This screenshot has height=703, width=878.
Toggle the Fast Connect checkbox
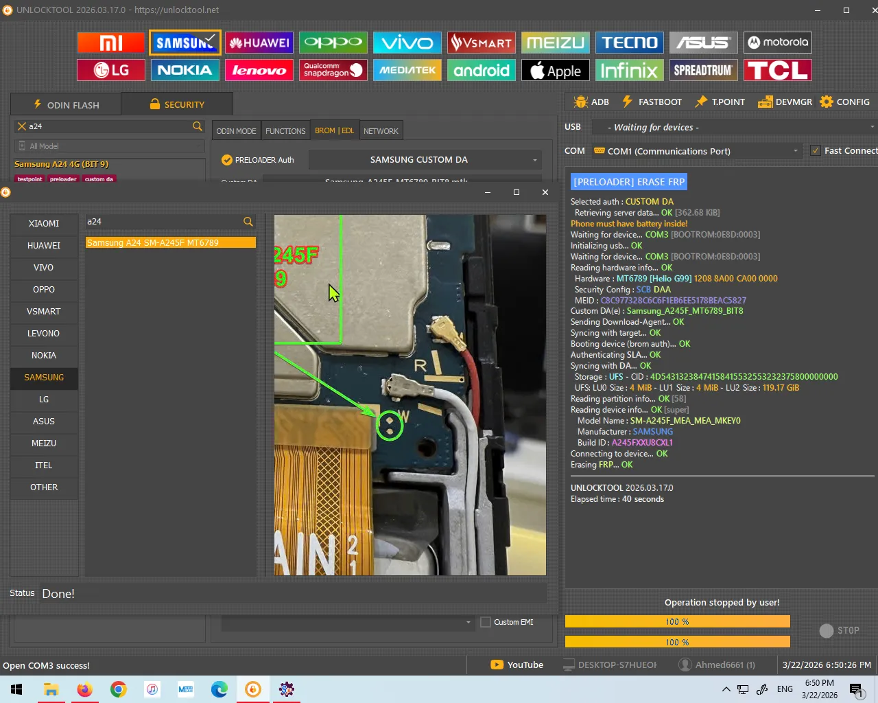(816, 151)
